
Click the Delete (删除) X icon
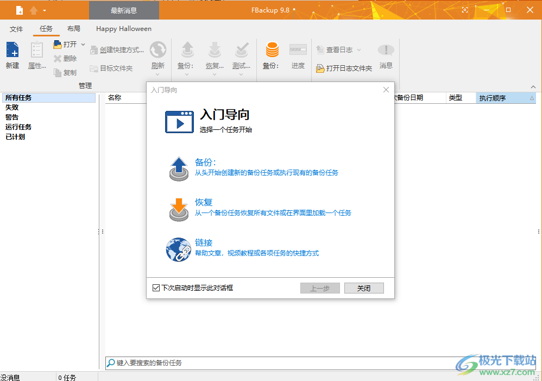pyautogui.click(x=58, y=59)
